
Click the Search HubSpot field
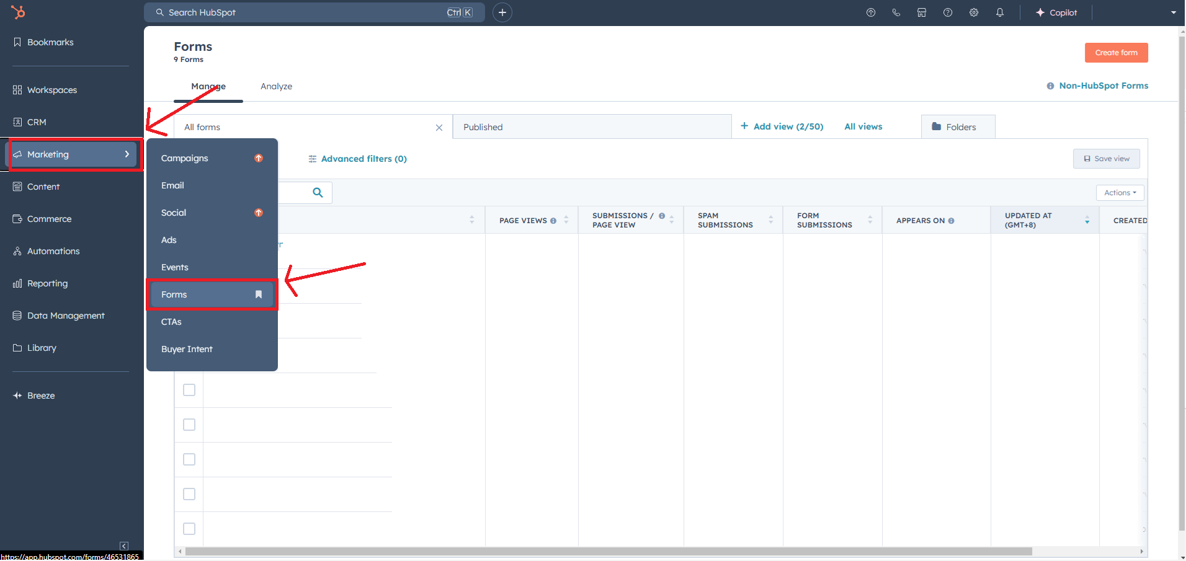[314, 12]
